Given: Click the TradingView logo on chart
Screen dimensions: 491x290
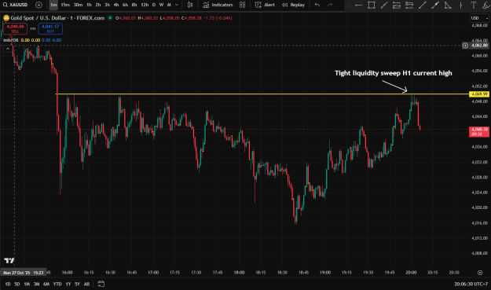Looking at the screenshot, I should [9, 261].
